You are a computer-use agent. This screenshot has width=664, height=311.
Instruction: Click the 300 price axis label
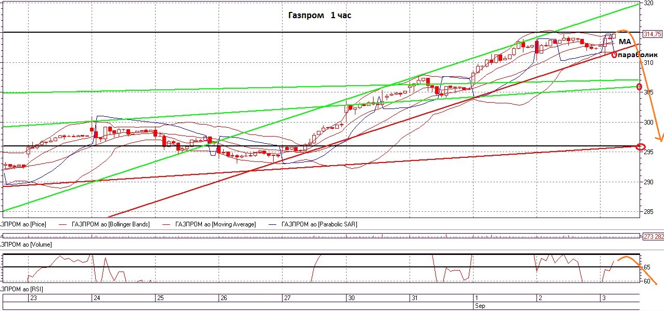point(648,123)
